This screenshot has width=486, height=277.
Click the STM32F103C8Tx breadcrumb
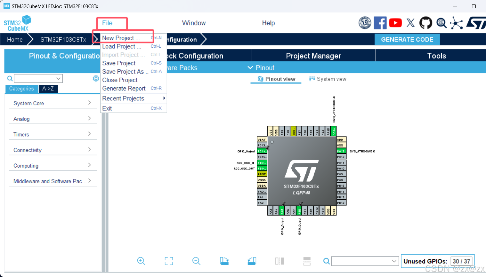[x=63, y=40]
